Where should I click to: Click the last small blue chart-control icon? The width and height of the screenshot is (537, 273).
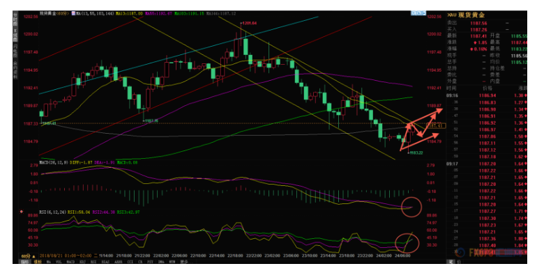423,13
